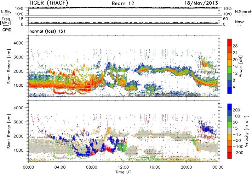The image size is (252, 174).
Task: Click the "3000" tick on the power panel
Action: [18, 57]
